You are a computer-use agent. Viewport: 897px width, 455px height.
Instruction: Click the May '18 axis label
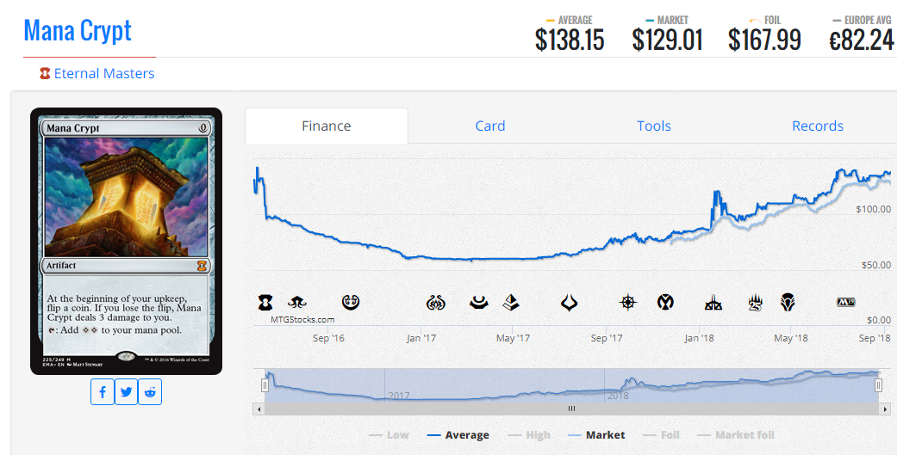791,338
